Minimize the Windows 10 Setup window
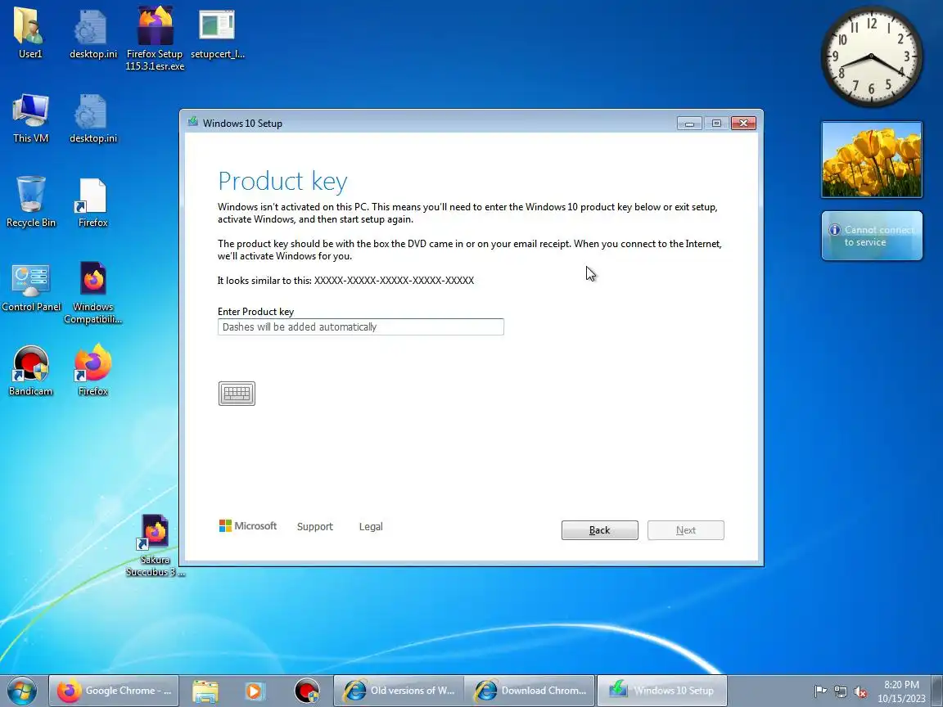 [x=689, y=124]
